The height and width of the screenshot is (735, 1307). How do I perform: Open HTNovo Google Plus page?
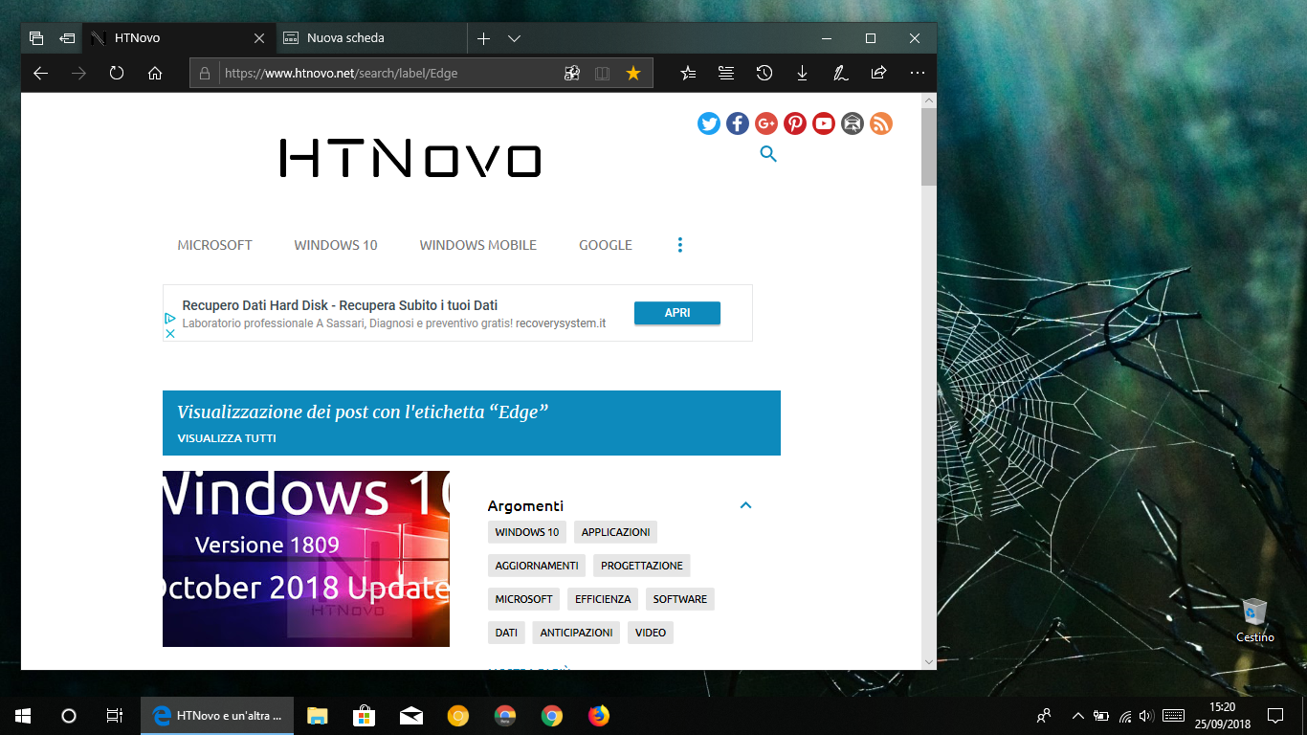coord(766,123)
